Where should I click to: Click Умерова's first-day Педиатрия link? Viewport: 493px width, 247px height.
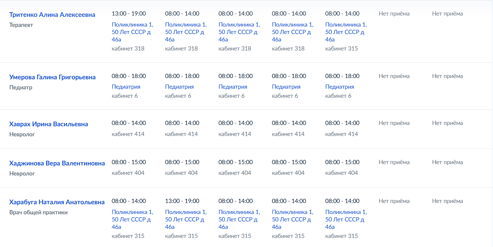(x=126, y=87)
